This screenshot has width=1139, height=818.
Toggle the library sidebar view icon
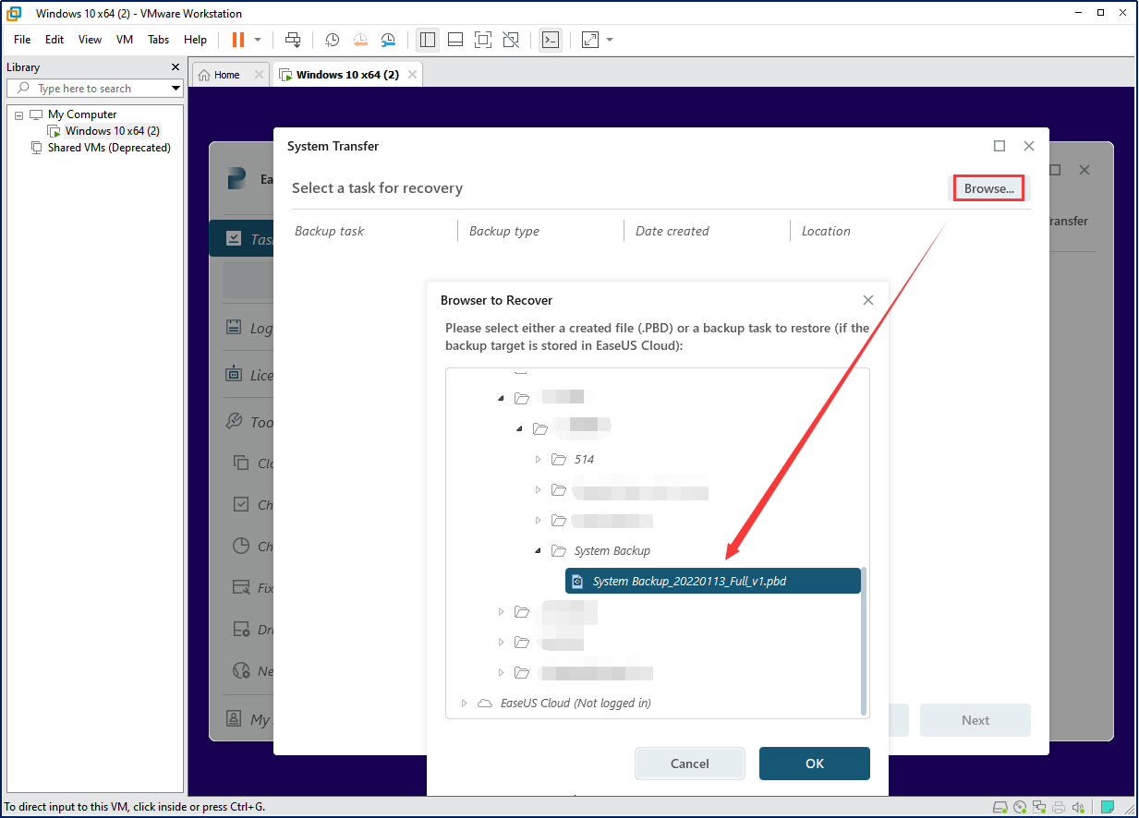point(427,40)
